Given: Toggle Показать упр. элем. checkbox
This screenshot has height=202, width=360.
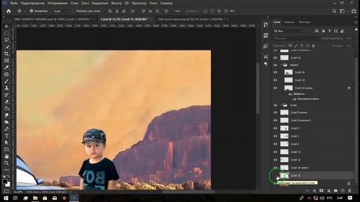Looking at the screenshot, I should click(x=73, y=11).
